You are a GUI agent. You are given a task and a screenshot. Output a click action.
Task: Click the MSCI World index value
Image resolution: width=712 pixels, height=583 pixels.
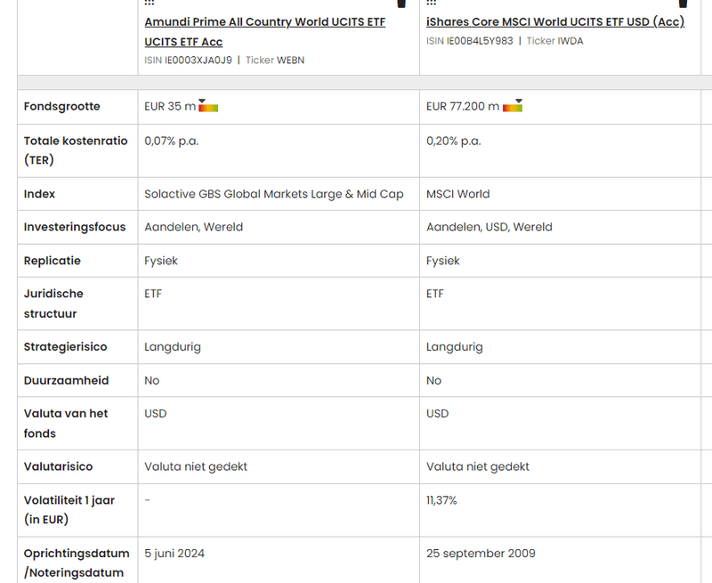458,194
